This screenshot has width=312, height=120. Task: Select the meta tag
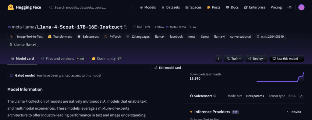[192, 36]
